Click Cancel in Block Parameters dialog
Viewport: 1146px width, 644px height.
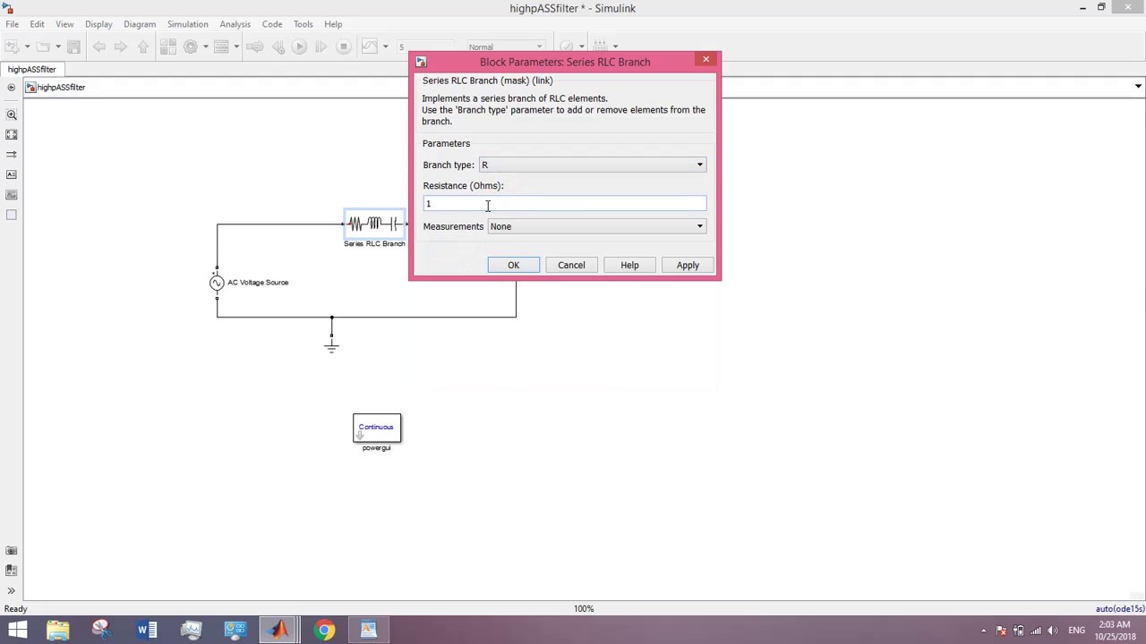571,265
